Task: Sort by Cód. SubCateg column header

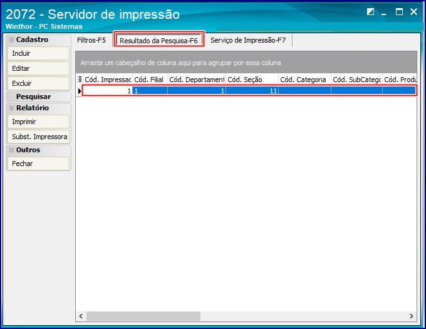Action: [356, 80]
